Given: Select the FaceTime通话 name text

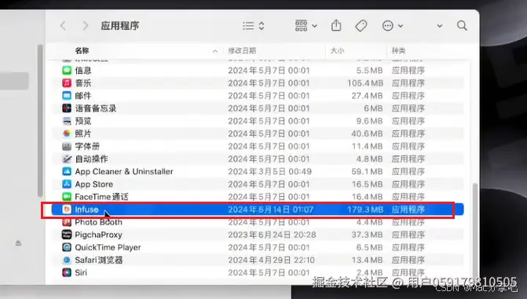Looking at the screenshot, I should pyautogui.click(x=101, y=196).
